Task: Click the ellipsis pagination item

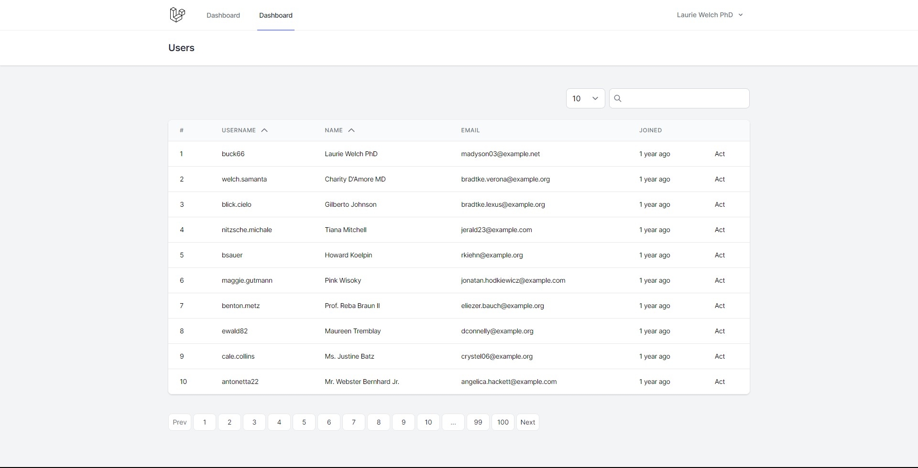Action: pos(453,422)
